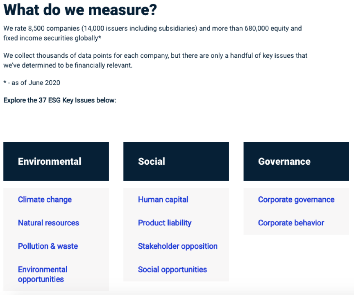354x295 pixels.
Task: Click the "as of June 2020" footnote
Action: [x=32, y=83]
